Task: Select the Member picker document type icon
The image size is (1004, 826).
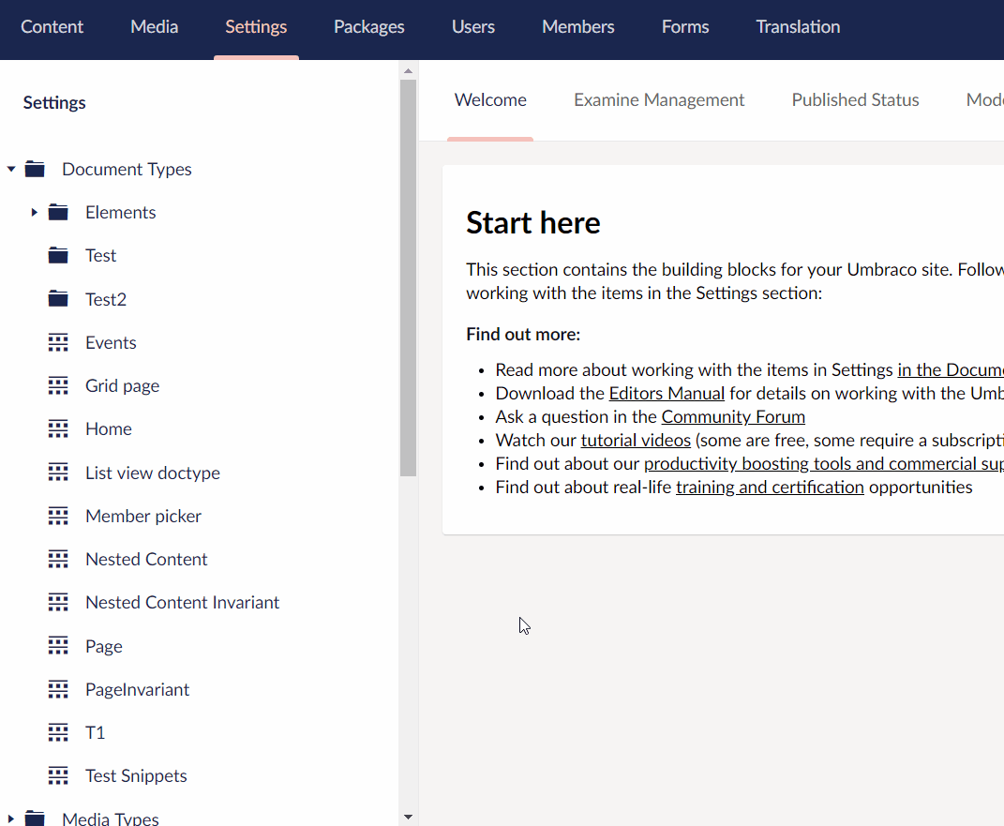Action: coord(57,516)
